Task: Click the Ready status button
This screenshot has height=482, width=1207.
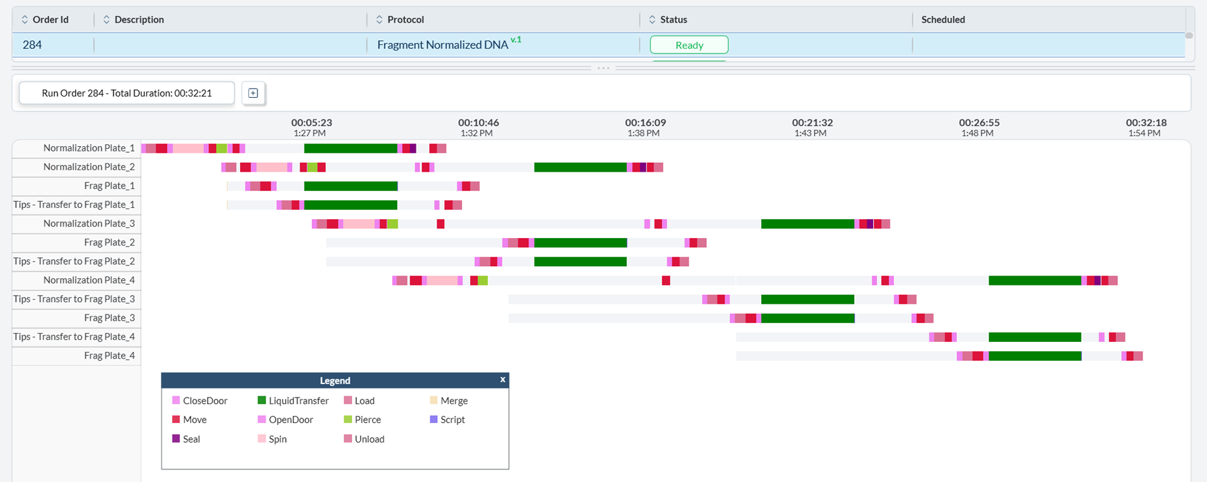Action: click(x=689, y=45)
